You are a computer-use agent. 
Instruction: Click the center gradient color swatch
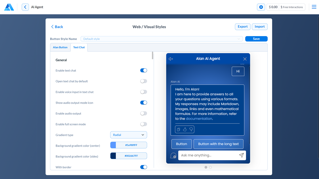113,145
